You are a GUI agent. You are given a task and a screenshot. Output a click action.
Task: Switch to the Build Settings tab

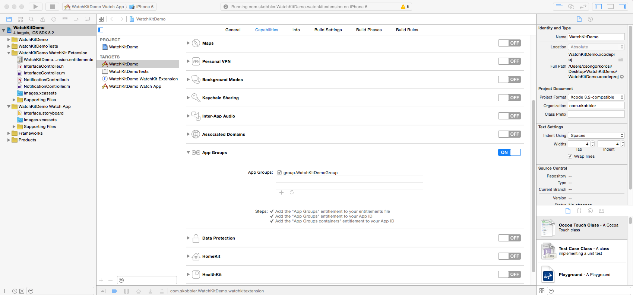pos(328,30)
